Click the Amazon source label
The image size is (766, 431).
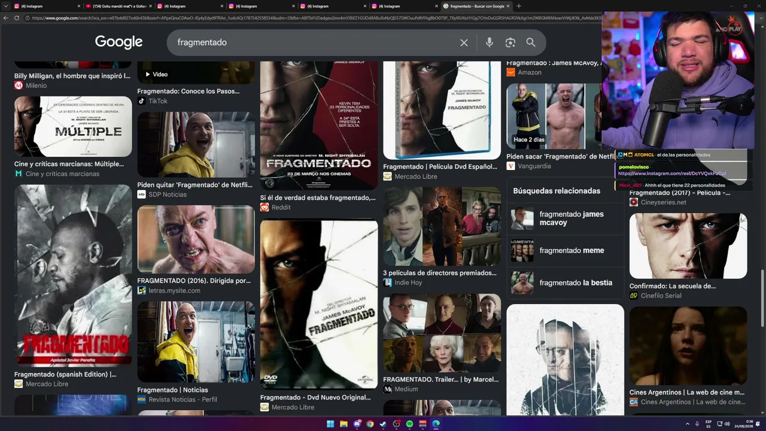click(524, 72)
